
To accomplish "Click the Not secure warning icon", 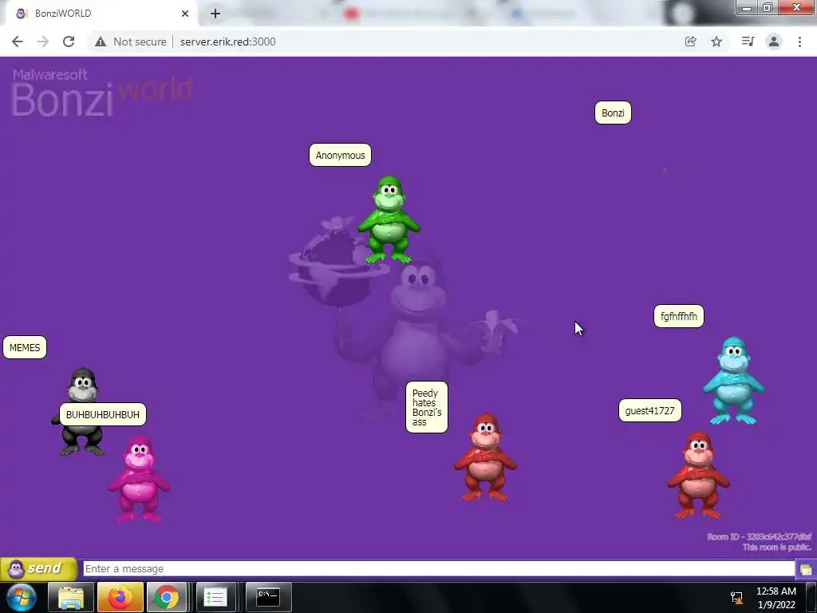I will click(x=101, y=42).
